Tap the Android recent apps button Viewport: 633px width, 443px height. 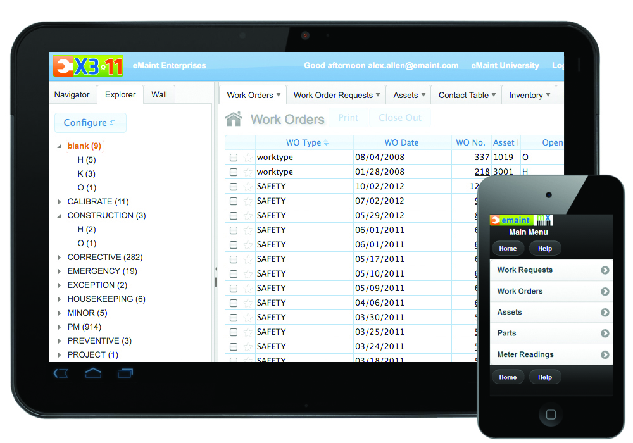(125, 373)
